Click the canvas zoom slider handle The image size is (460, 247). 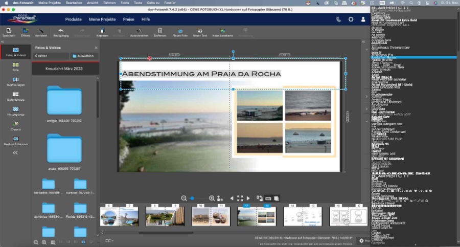[192, 198]
